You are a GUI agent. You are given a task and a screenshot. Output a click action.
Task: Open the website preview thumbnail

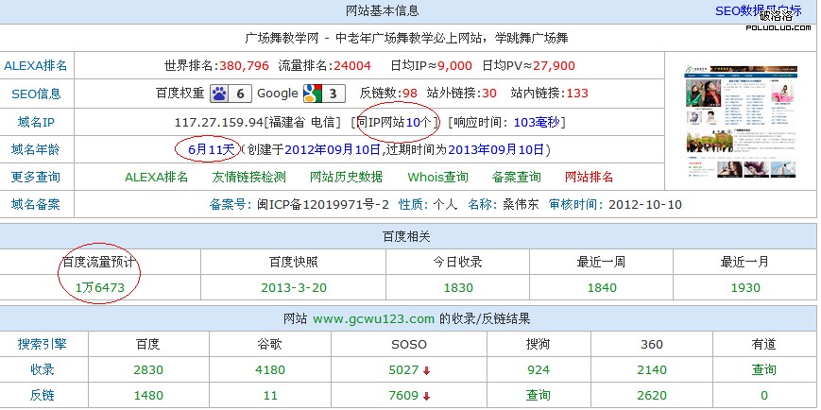[x=741, y=122]
